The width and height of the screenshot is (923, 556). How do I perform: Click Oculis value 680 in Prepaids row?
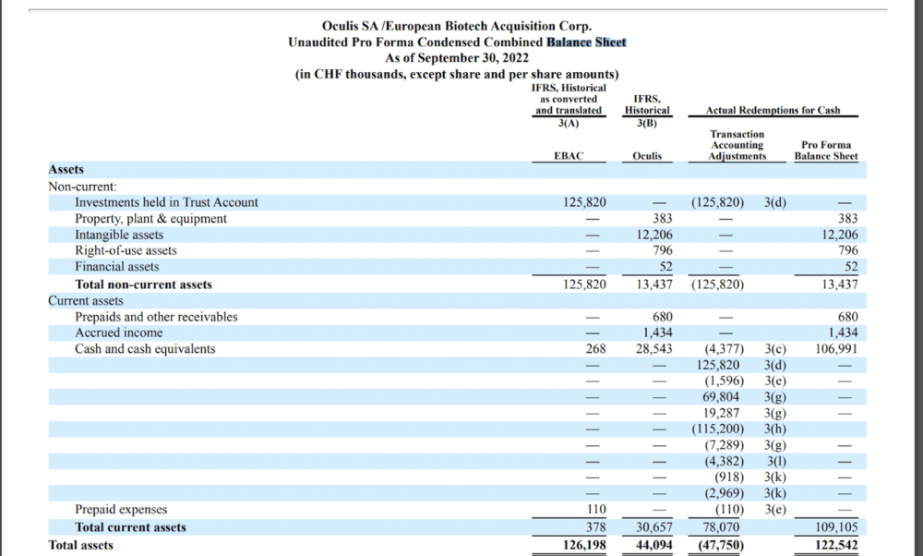[x=662, y=317]
